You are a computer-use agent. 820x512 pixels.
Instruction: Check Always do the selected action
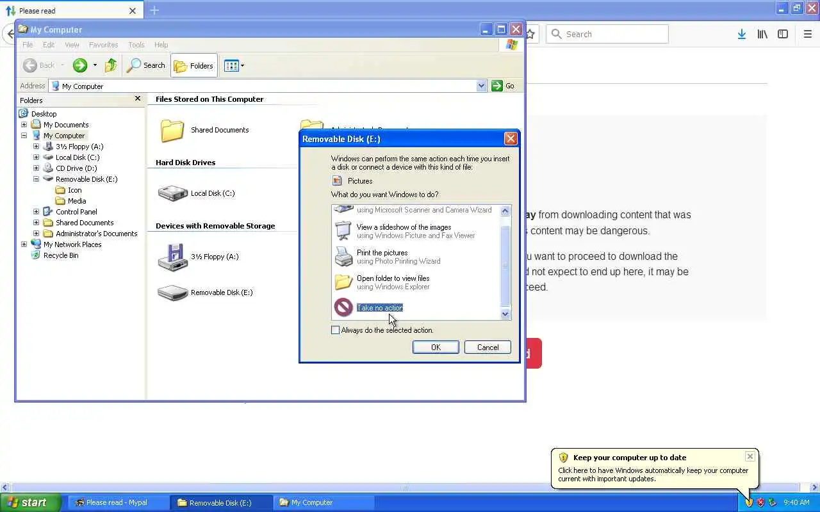click(335, 330)
